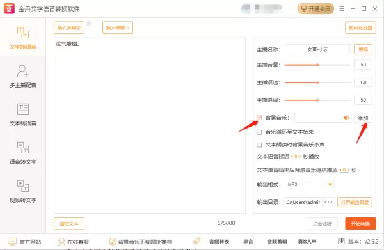Click the speaker volume icon in background music field

(x=346, y=118)
